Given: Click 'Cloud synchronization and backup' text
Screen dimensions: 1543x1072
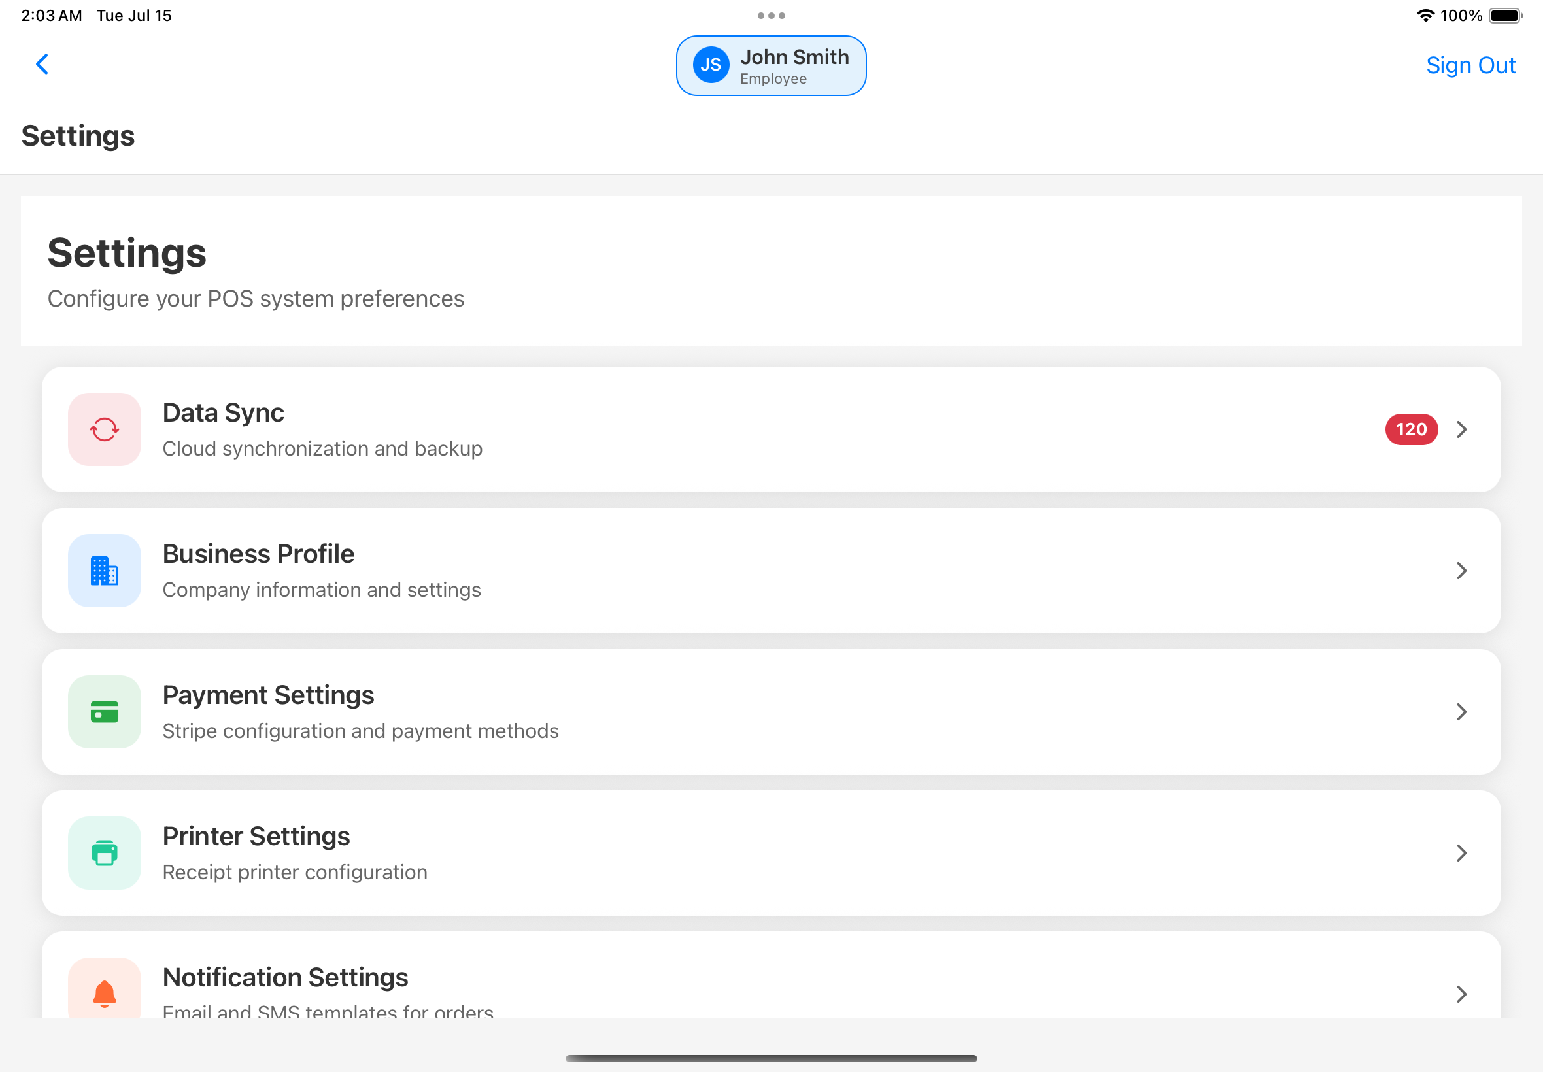Looking at the screenshot, I should (x=322, y=448).
